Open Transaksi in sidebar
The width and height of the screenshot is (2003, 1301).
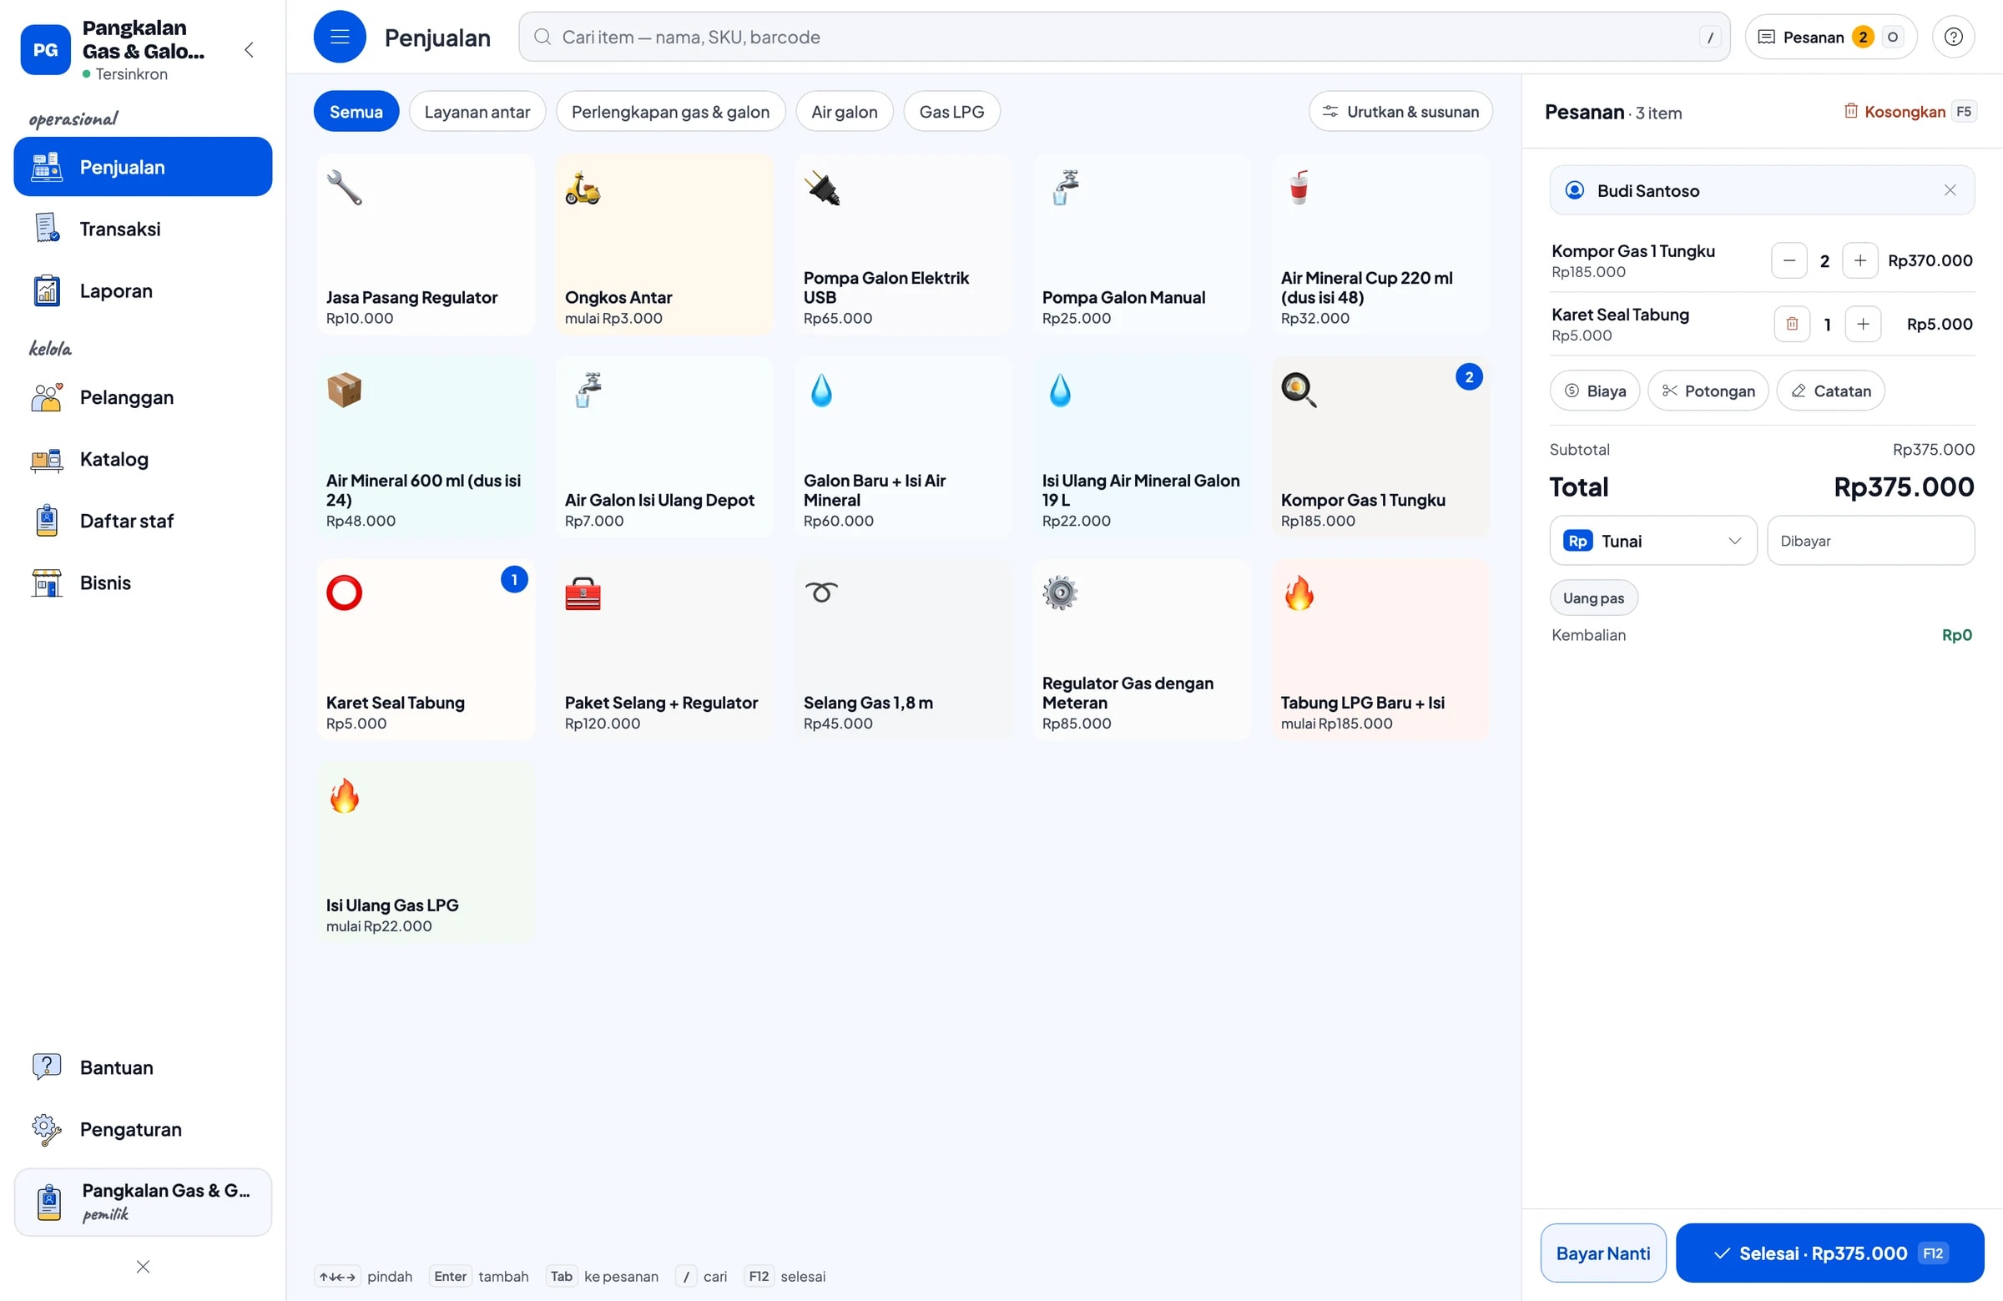143,228
